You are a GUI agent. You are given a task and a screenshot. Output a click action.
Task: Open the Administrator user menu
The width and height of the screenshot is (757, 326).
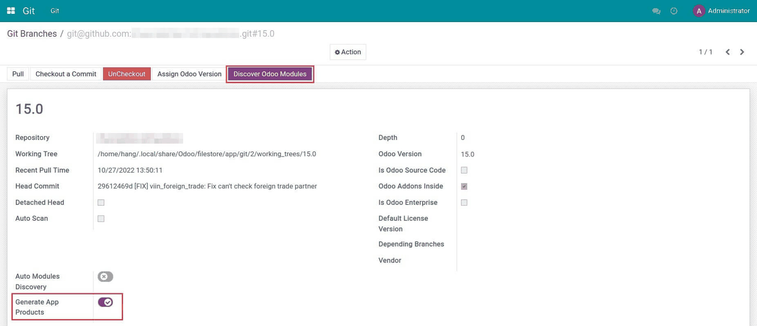click(722, 11)
